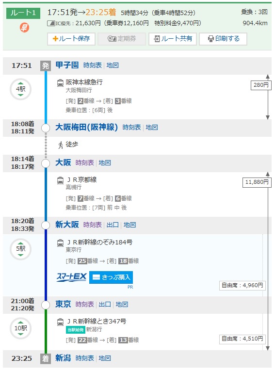The width and height of the screenshot is (275, 372).
Task: Click the train icon beside 阪神本線急行
Action: pyautogui.click(x=60, y=83)
